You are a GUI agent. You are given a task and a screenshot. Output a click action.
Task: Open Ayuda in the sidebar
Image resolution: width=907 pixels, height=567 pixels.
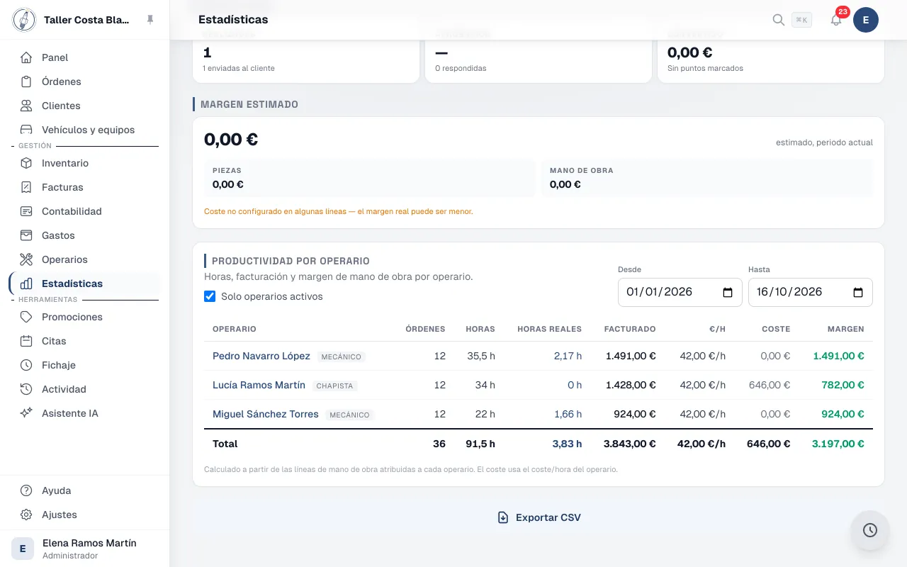point(85,490)
